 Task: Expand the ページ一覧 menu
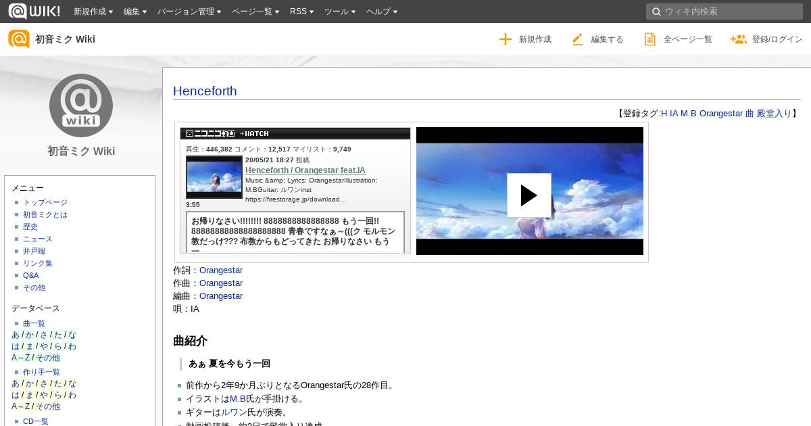coord(255,11)
